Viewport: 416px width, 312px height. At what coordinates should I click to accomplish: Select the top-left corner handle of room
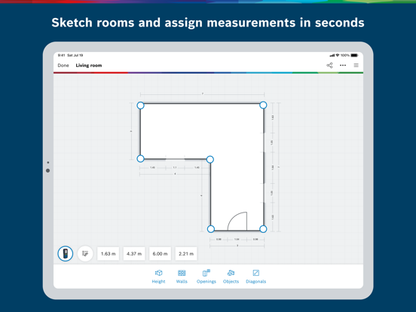tap(140, 106)
